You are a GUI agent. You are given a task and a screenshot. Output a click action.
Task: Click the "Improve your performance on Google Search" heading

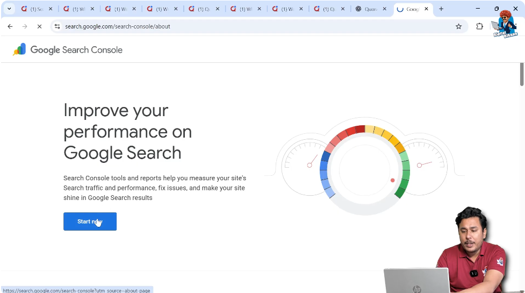point(127,131)
